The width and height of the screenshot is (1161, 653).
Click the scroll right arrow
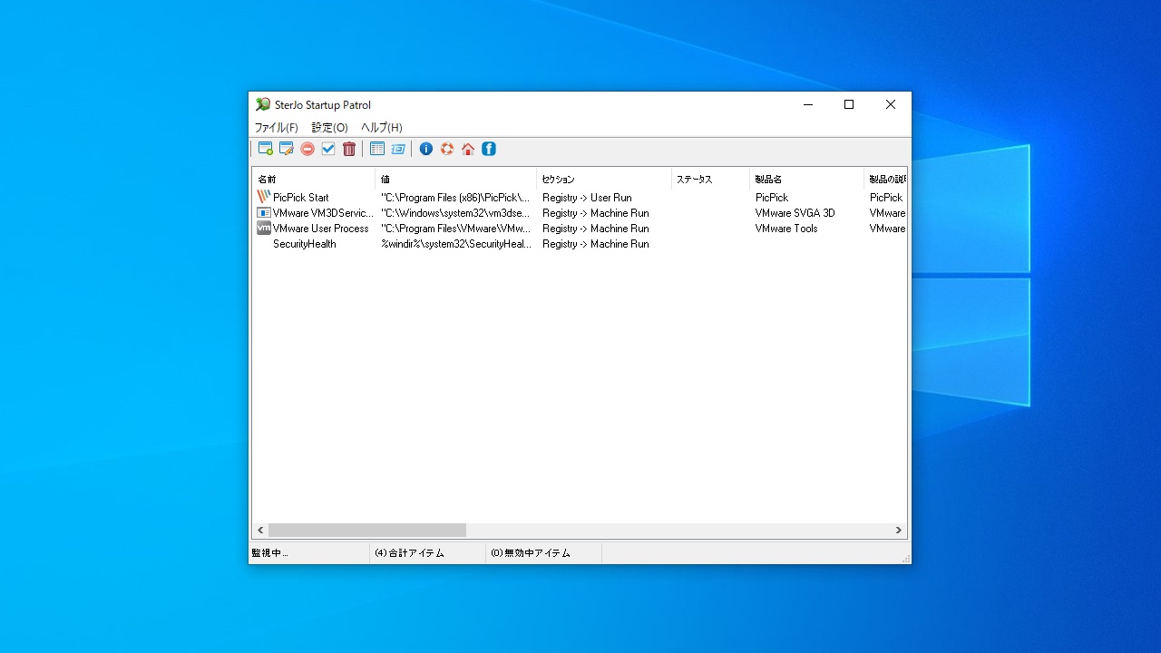899,530
